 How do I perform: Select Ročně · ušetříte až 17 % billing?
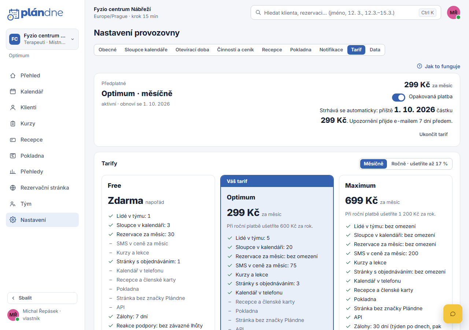coord(420,164)
